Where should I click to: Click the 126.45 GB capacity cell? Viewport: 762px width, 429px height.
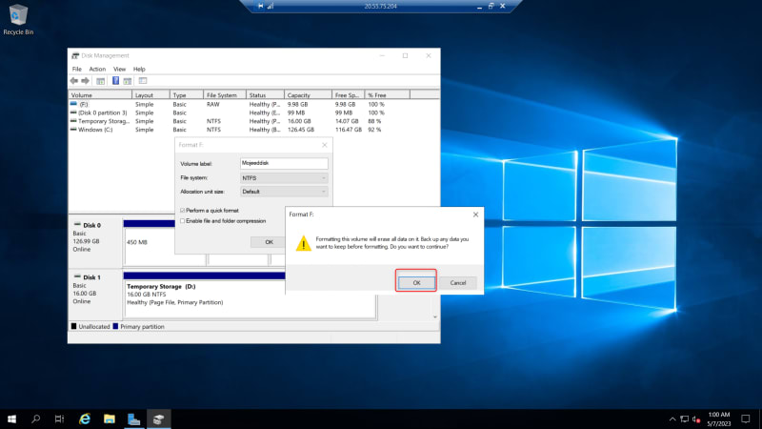pyautogui.click(x=300, y=130)
